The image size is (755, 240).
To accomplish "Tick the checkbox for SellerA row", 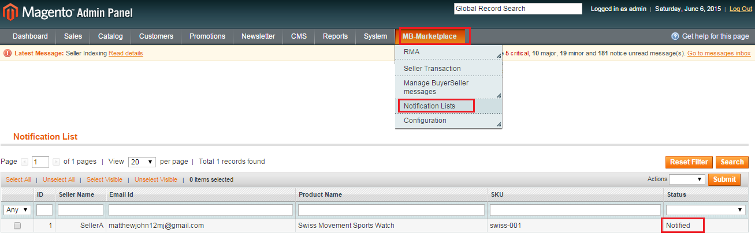I will pos(17,226).
